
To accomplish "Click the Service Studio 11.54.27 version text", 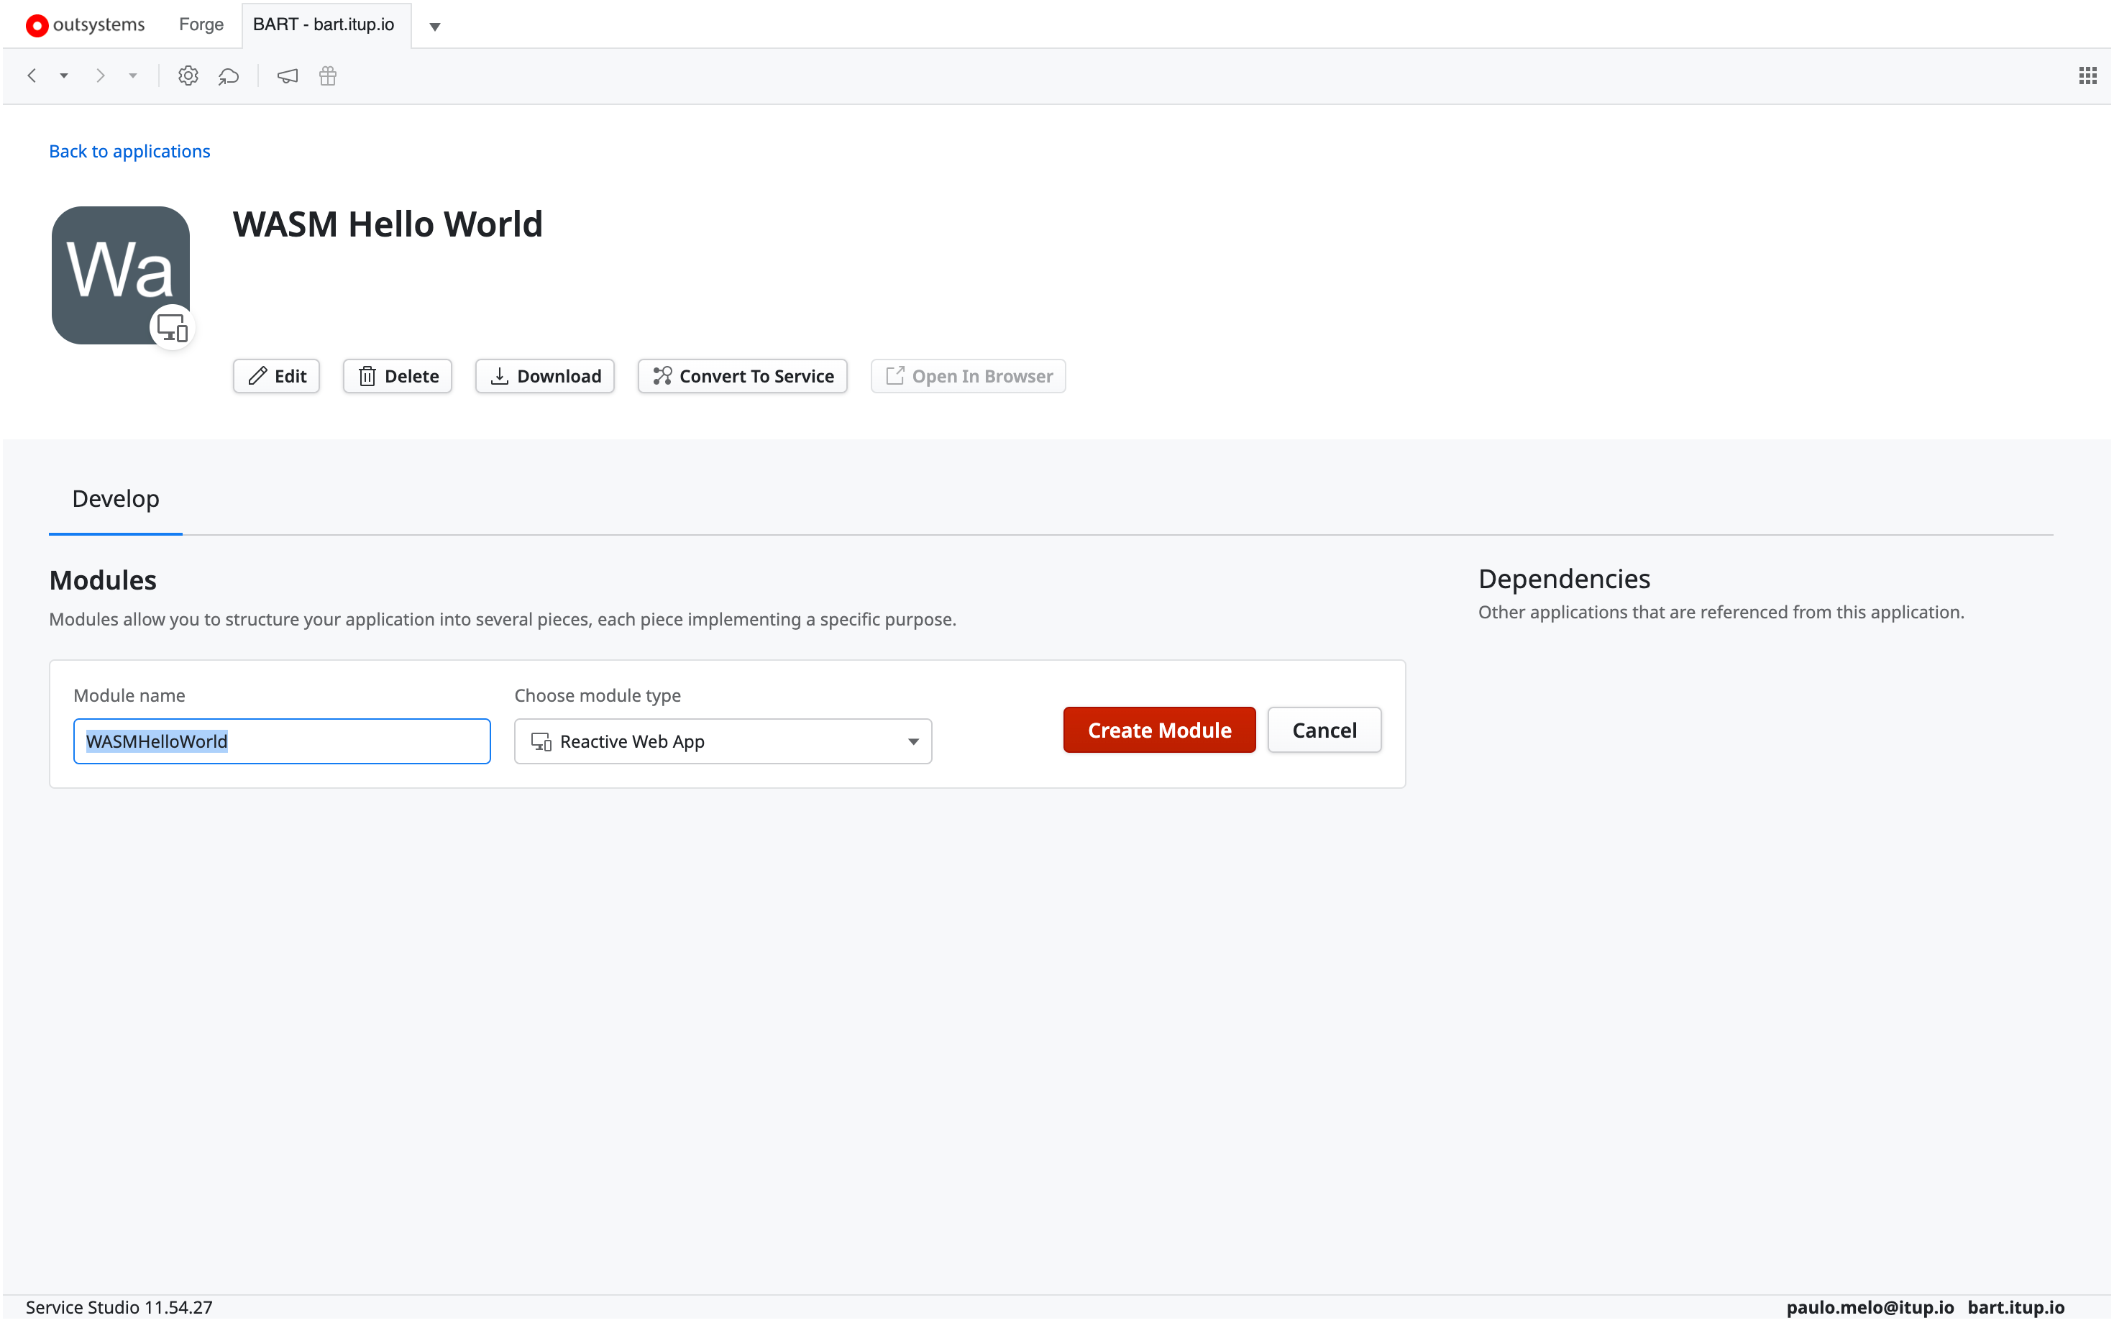I will (119, 1306).
